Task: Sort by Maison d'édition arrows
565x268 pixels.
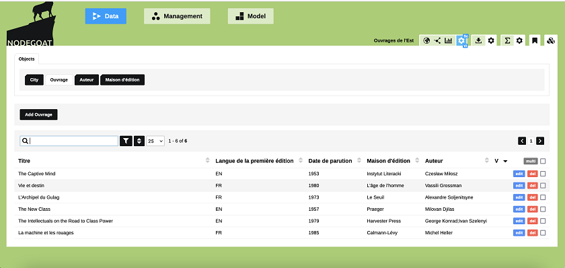Action: [417, 161]
